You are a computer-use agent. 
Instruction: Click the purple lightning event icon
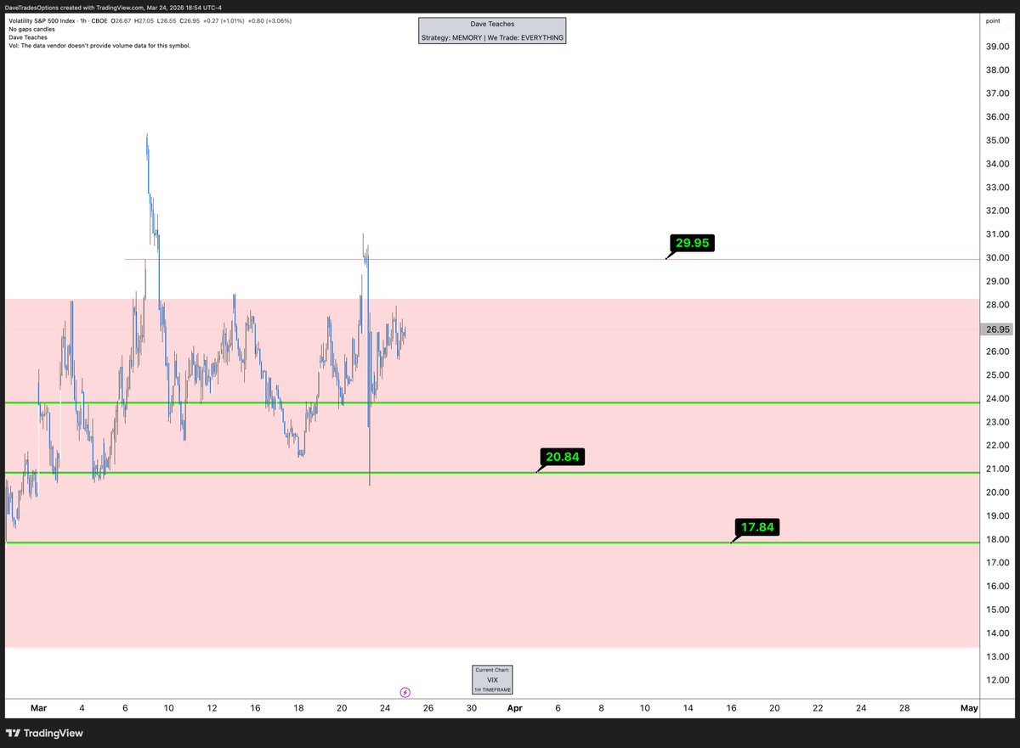(x=405, y=692)
